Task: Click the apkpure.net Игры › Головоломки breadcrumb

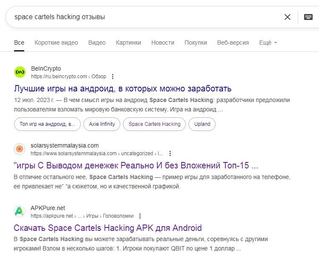Action: [82, 216]
